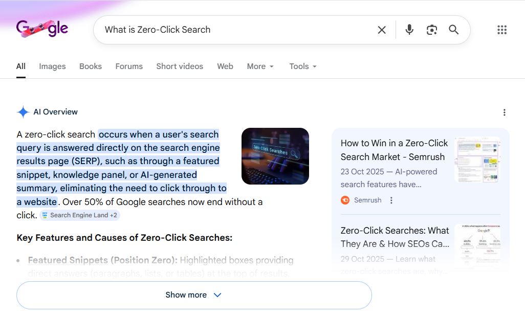
Task: Start a voice search with the microphone icon
Action: tap(409, 30)
